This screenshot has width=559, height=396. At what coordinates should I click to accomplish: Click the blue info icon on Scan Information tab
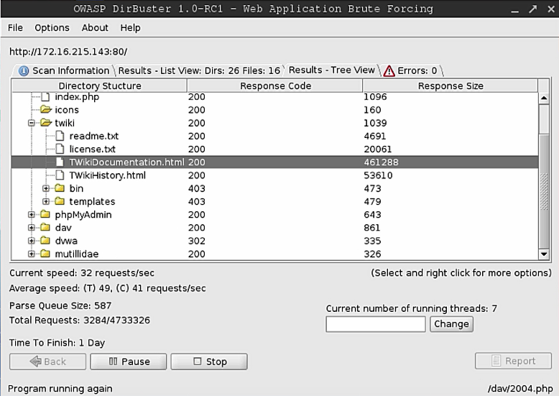(24, 70)
